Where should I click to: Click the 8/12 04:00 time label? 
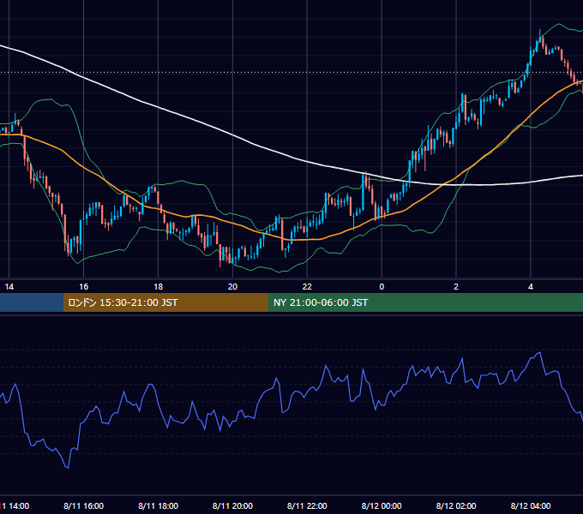[x=531, y=505]
